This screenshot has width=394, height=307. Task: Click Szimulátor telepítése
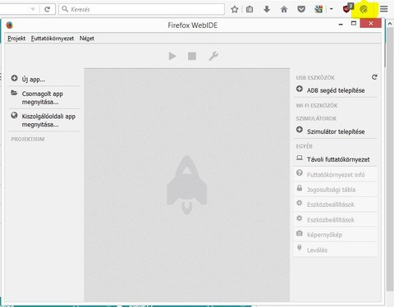coord(336,131)
